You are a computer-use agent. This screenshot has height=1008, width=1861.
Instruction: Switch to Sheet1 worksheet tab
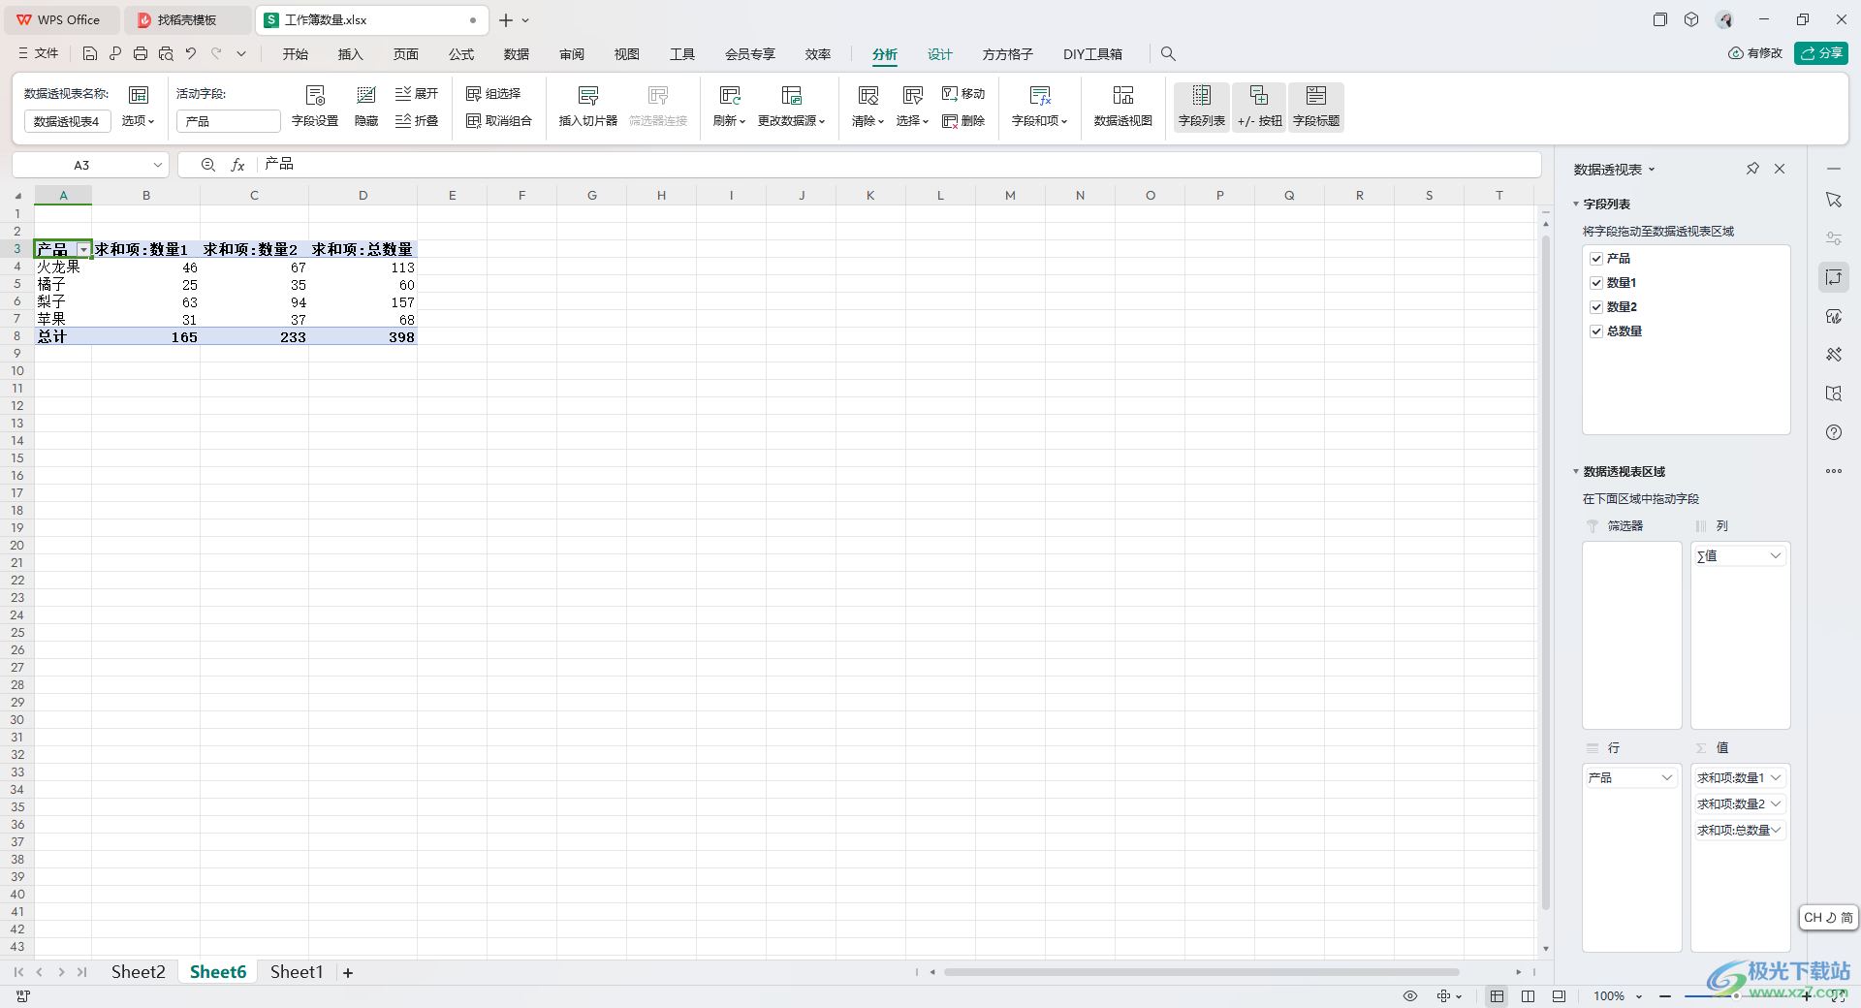pyautogui.click(x=297, y=972)
